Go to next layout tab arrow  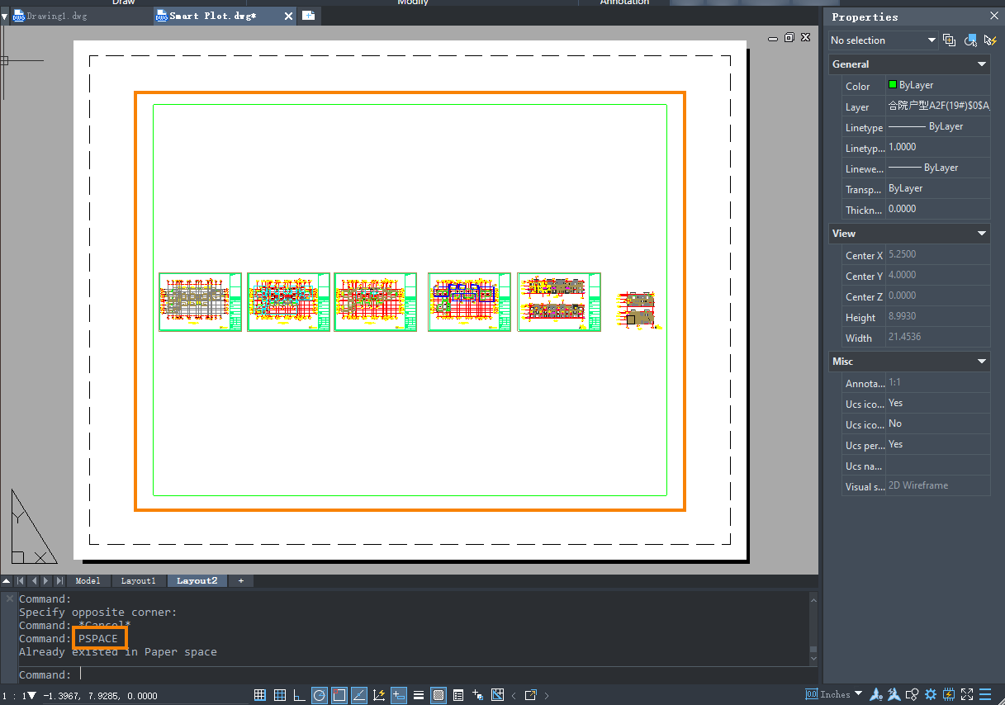(x=46, y=581)
